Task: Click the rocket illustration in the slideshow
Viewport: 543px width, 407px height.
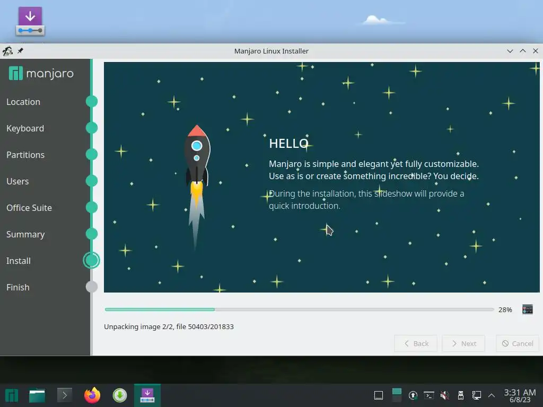Action: [197, 187]
